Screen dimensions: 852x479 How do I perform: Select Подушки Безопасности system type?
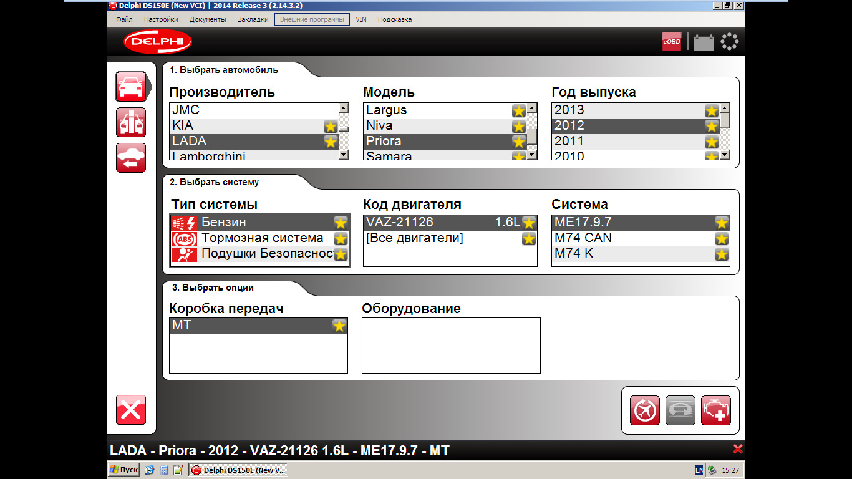(x=259, y=254)
